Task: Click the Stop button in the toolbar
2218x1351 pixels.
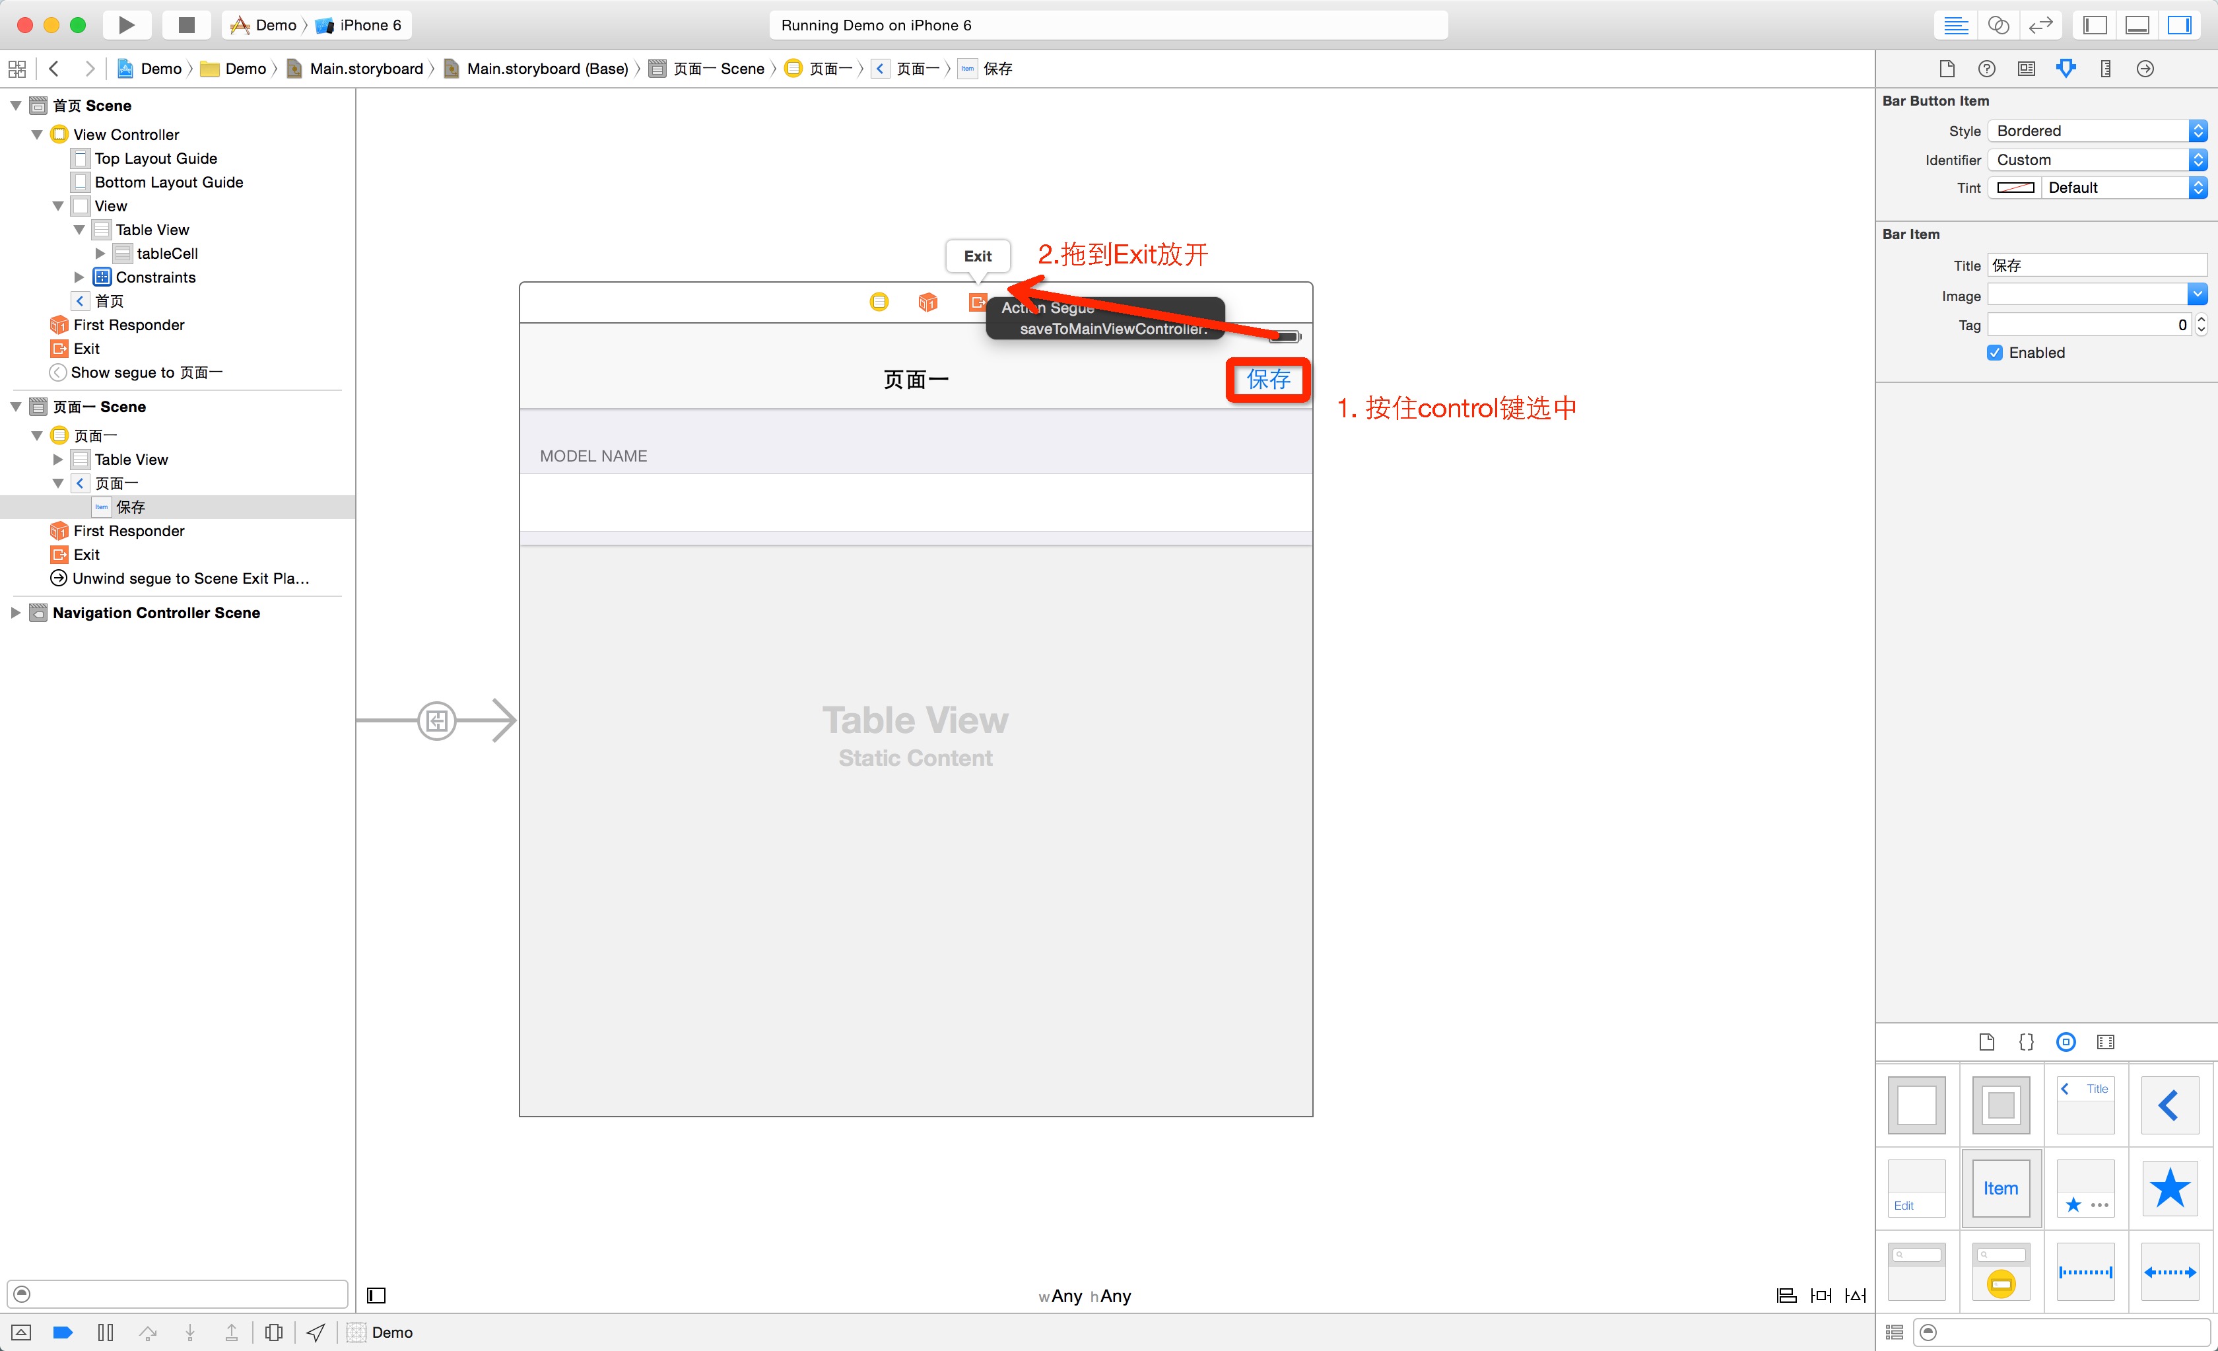Action: (x=186, y=25)
